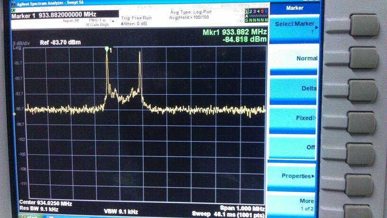Image resolution: width=387 pixels, height=218 pixels.
Task: Click the VBW 9.1 kHz readout
Action: pos(122,210)
